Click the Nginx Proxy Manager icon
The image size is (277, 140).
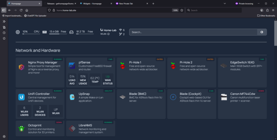pos(22,67)
